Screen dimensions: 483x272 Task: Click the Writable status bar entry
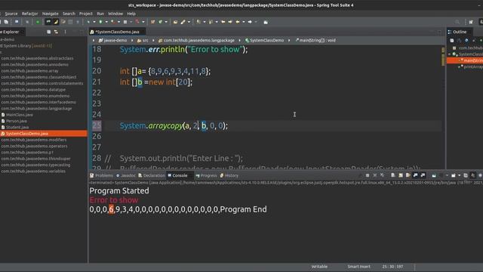coord(319,267)
